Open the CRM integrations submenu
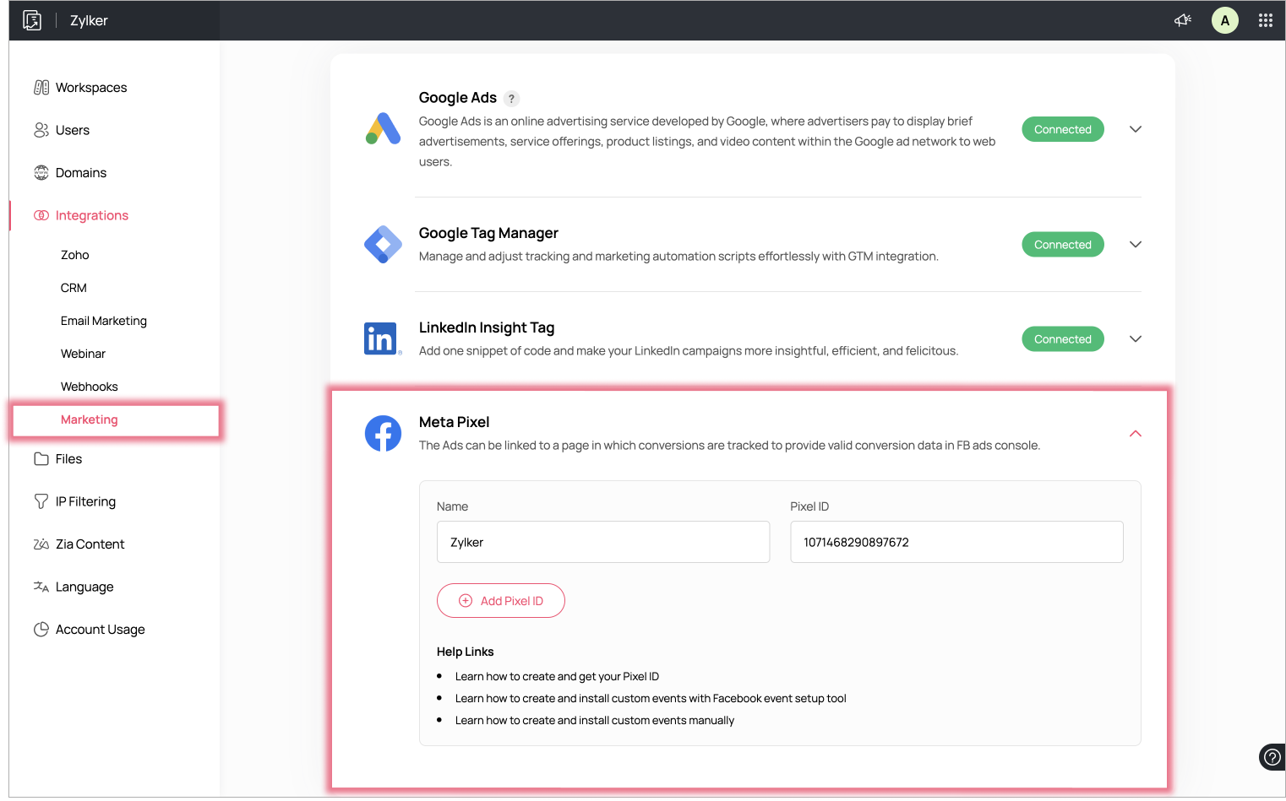The width and height of the screenshot is (1286, 801). (x=74, y=288)
